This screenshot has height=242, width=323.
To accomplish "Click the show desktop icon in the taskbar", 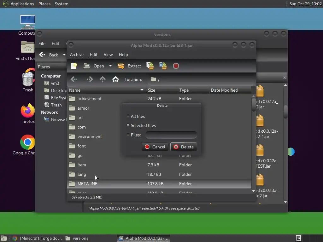I will 4,238.
